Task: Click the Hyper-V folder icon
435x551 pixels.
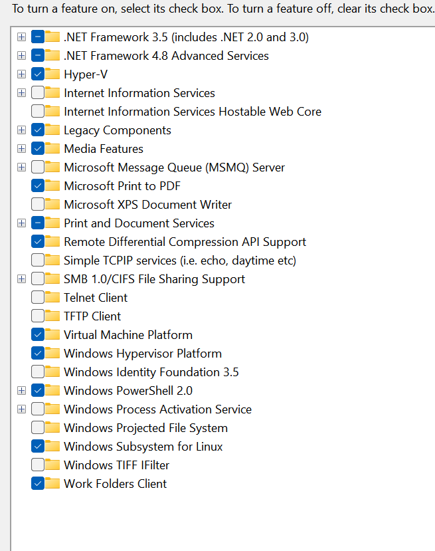Action: [x=52, y=74]
